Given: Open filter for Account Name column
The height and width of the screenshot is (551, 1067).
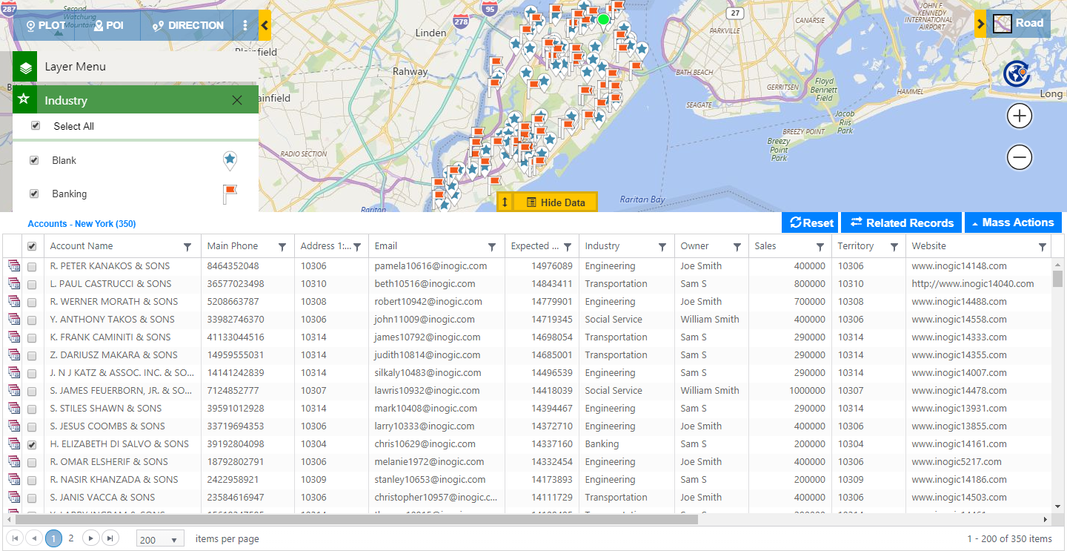Looking at the screenshot, I should (x=187, y=247).
